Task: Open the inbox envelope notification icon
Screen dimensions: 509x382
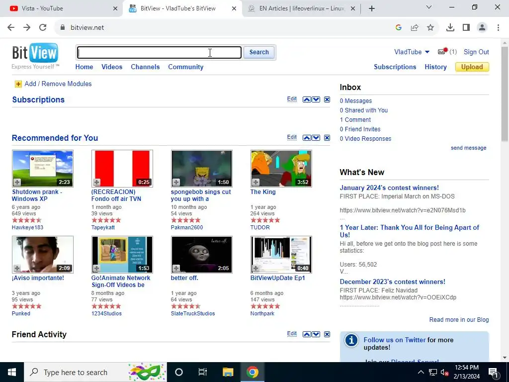Action: point(443,51)
